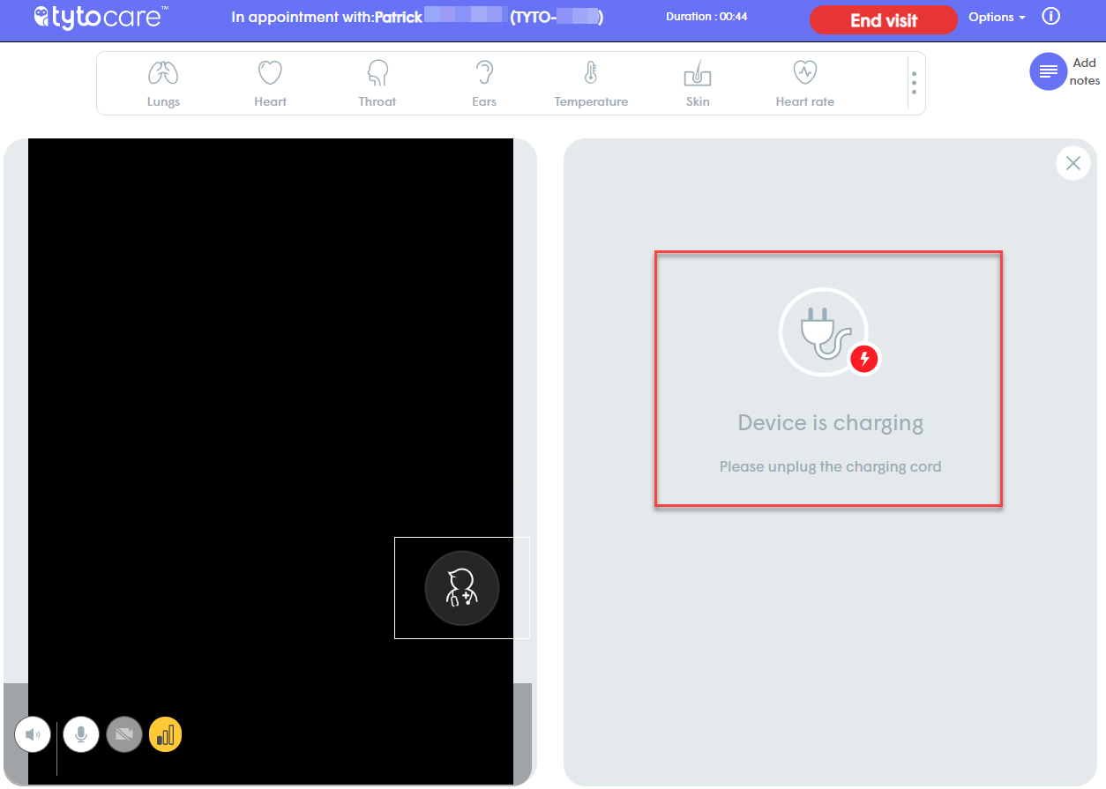Toggle the speaker audio
The image size is (1106, 789).
point(33,733)
